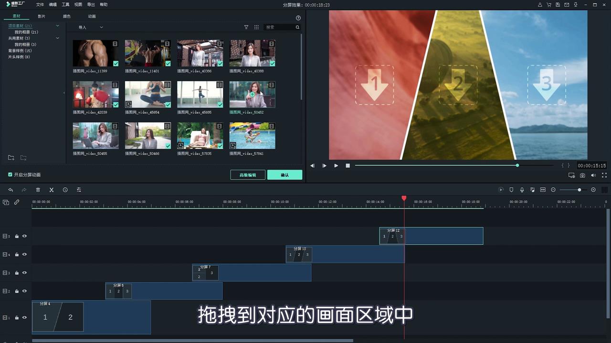Click the 高级编辑 button
Viewport: 611px width, 343px height.
[248, 175]
